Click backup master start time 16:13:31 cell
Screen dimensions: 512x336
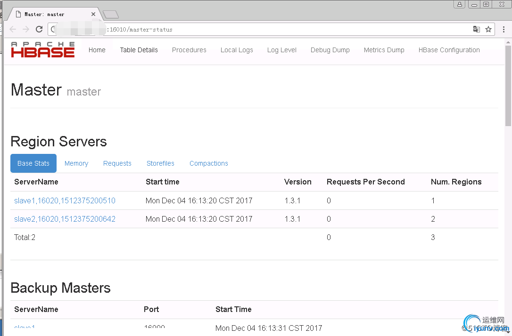click(269, 328)
